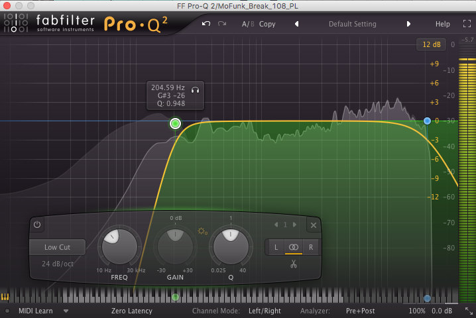Bypass the band with power button
This screenshot has height=318, width=476.
point(37,225)
